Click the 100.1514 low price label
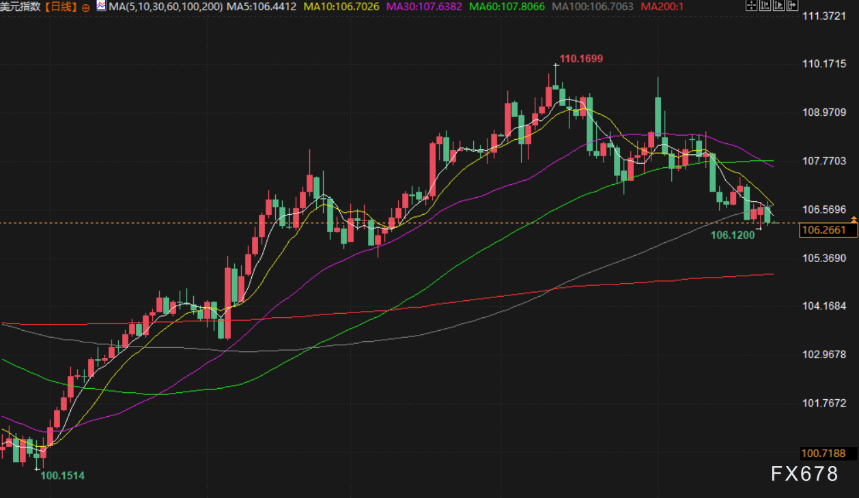 pos(63,475)
